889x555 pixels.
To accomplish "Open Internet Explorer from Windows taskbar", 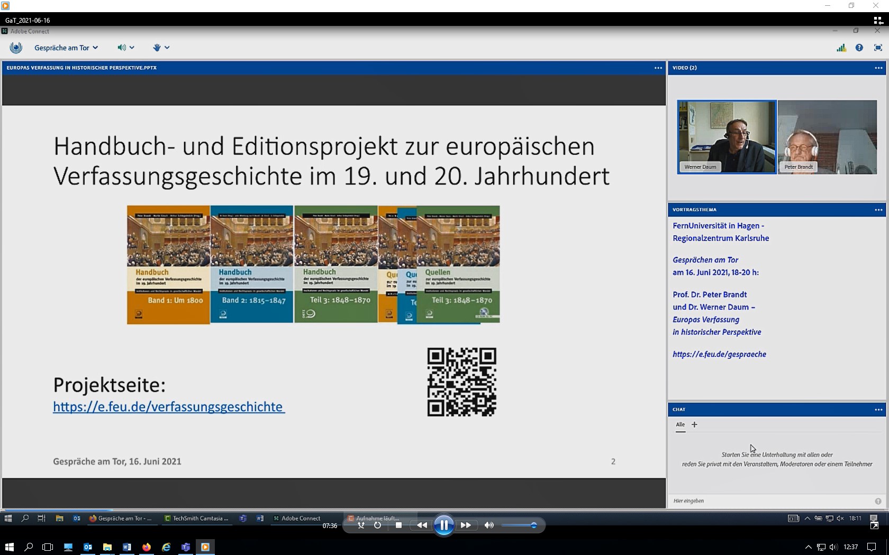I will (x=166, y=547).
